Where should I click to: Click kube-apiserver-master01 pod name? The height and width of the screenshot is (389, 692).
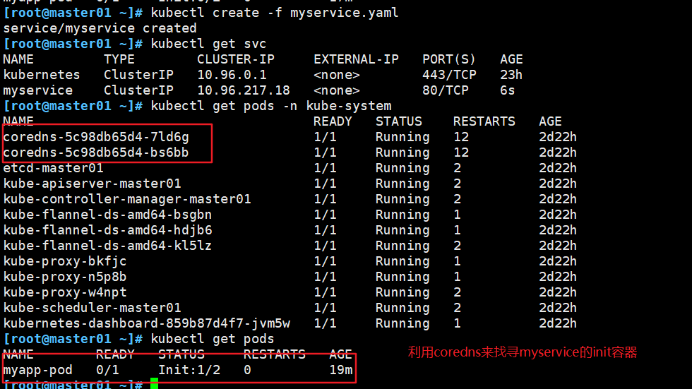point(93,184)
